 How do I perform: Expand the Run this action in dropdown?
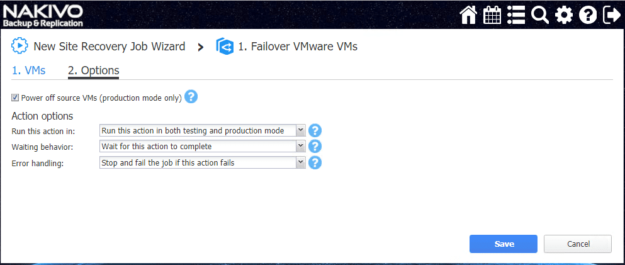pyautogui.click(x=203, y=131)
